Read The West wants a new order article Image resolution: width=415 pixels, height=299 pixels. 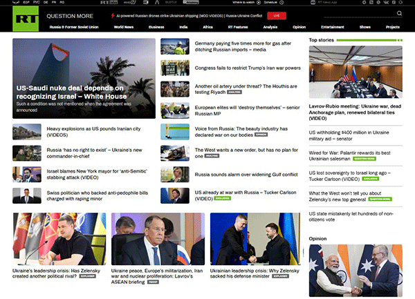pyautogui.click(x=246, y=153)
